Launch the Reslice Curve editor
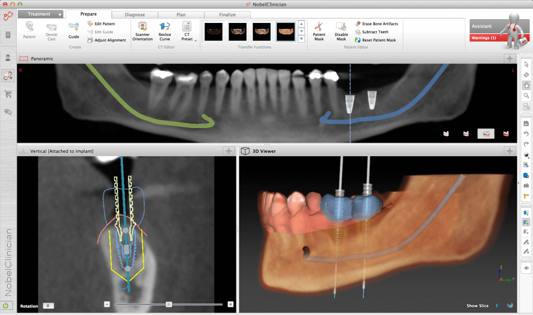The image size is (533, 315). 164,31
